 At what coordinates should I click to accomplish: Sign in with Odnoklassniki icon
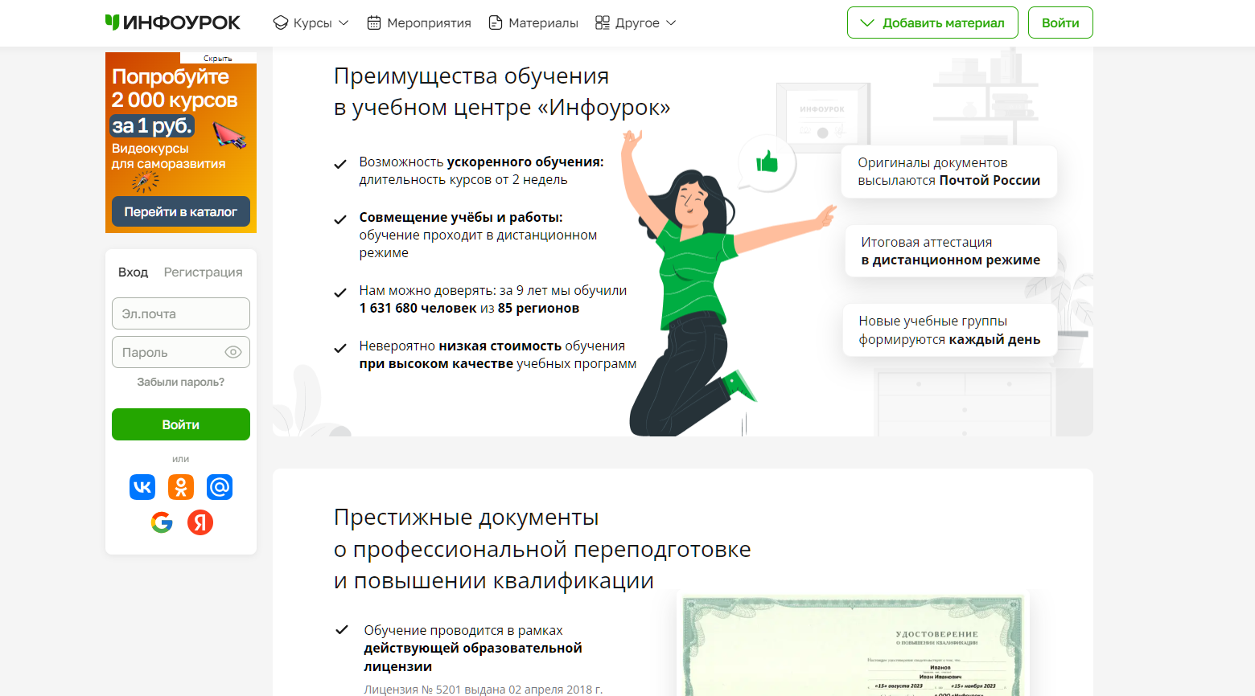pos(181,487)
